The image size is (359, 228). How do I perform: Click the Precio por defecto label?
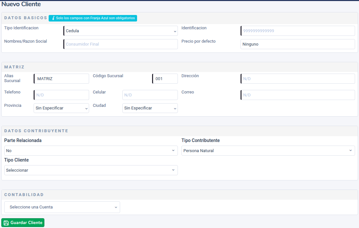pos(198,41)
